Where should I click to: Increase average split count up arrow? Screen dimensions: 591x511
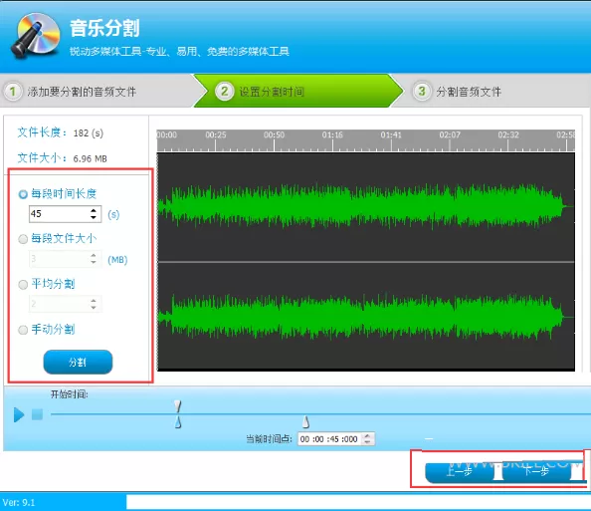(x=94, y=301)
